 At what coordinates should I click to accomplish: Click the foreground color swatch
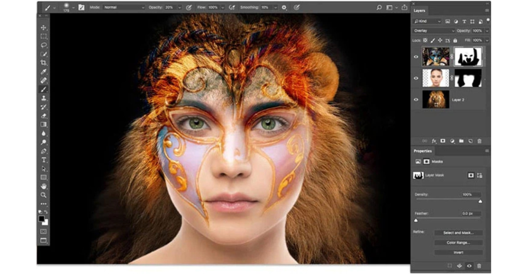42,218
